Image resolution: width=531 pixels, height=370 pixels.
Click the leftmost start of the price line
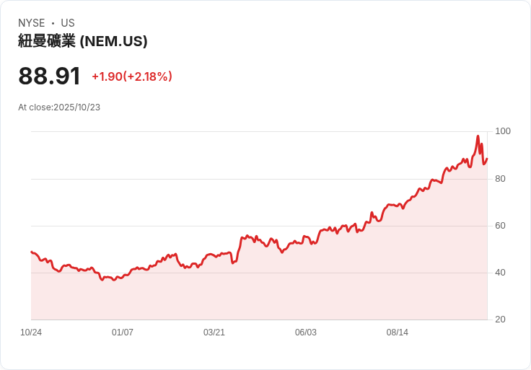(31, 252)
